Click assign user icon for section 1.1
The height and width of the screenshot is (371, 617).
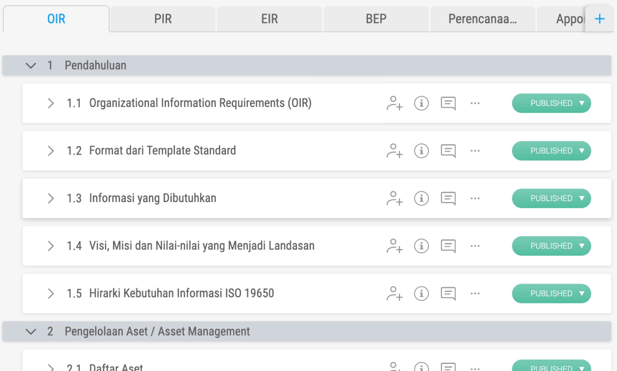(x=394, y=103)
